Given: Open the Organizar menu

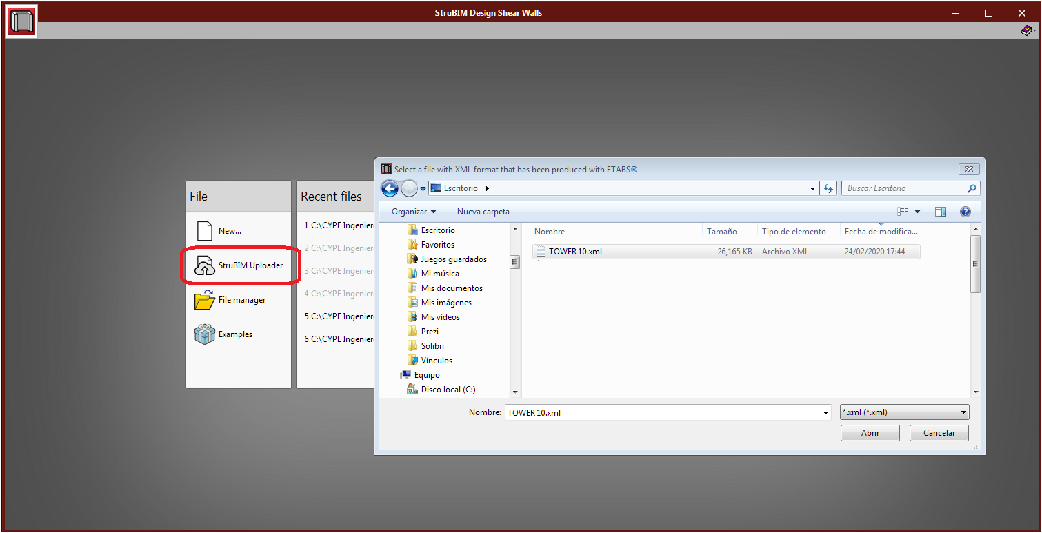Looking at the screenshot, I should pyautogui.click(x=414, y=212).
